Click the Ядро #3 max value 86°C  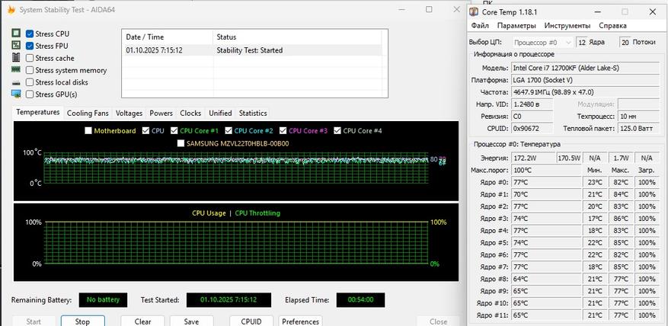pyautogui.click(x=621, y=219)
